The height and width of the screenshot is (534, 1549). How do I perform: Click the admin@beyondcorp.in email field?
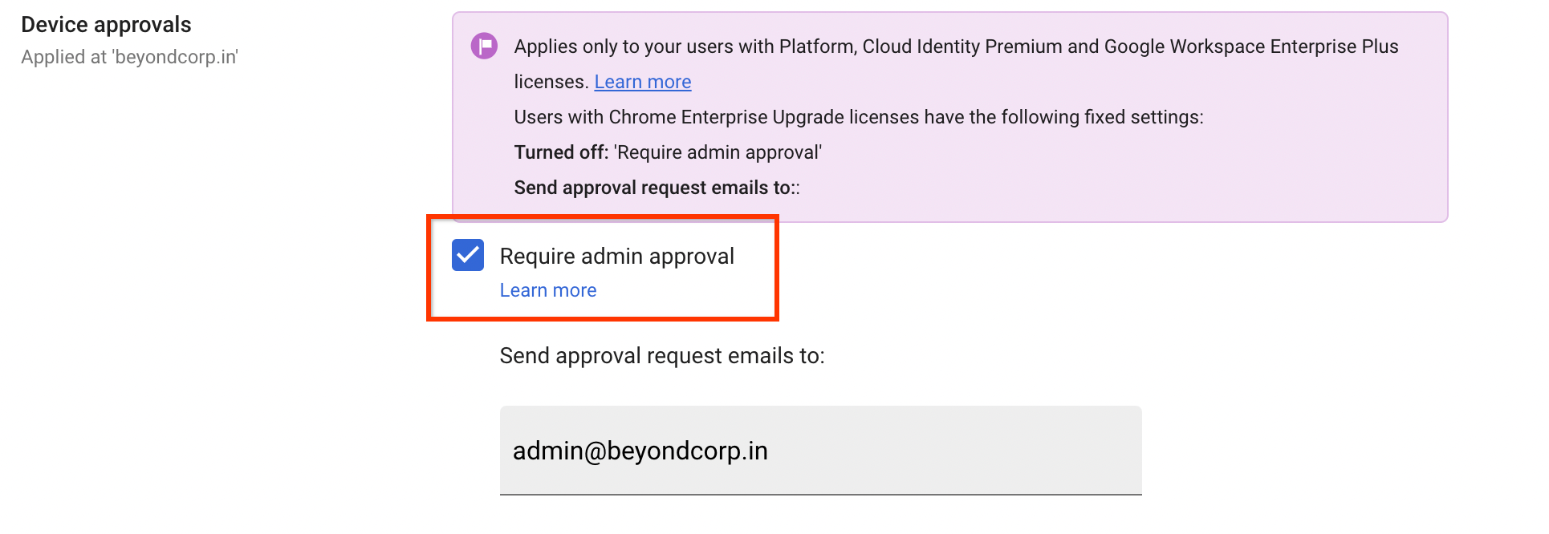point(820,451)
